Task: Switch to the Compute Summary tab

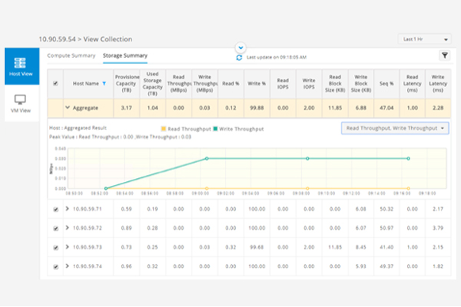Action: click(x=71, y=55)
